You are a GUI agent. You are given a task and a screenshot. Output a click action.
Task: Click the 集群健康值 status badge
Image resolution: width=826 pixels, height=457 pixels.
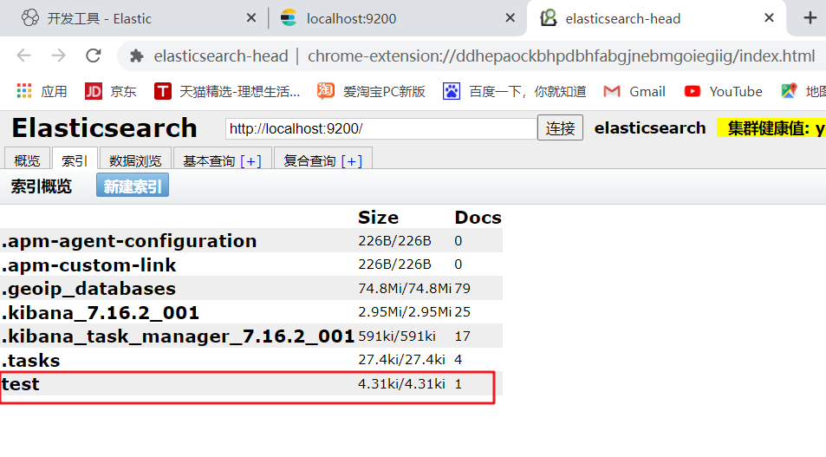(x=771, y=128)
